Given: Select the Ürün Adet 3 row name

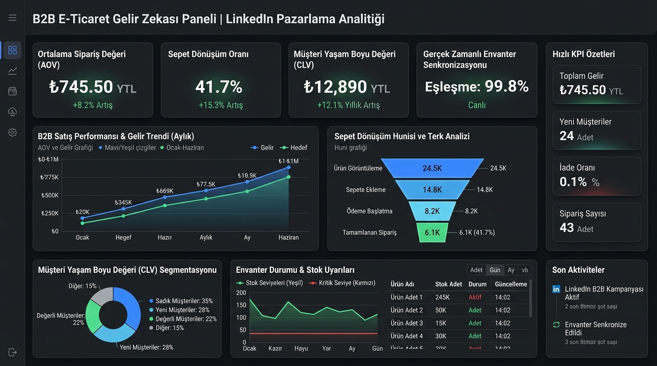Looking at the screenshot, I should (407, 323).
